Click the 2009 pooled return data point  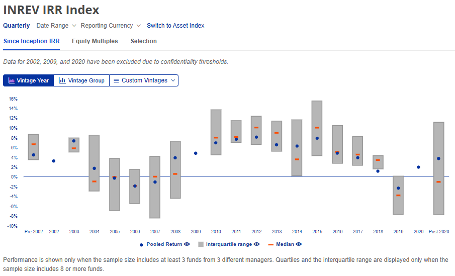tap(196, 153)
